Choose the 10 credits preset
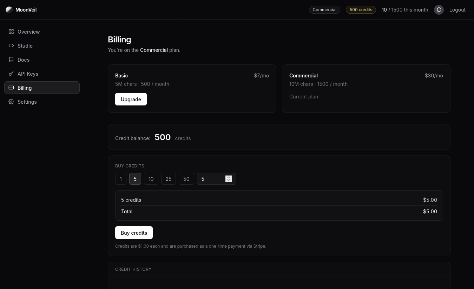474x289 pixels. (x=151, y=179)
